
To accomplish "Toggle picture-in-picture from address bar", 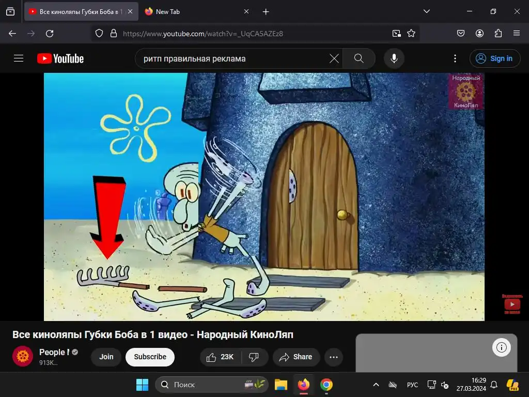I will click(x=396, y=34).
